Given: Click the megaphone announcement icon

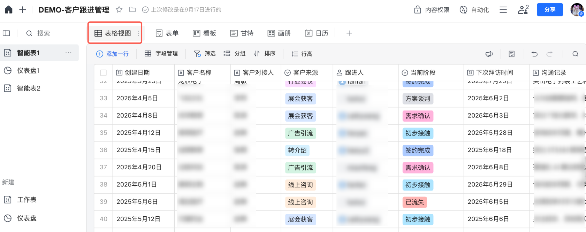Looking at the screenshot, I should (x=489, y=54).
